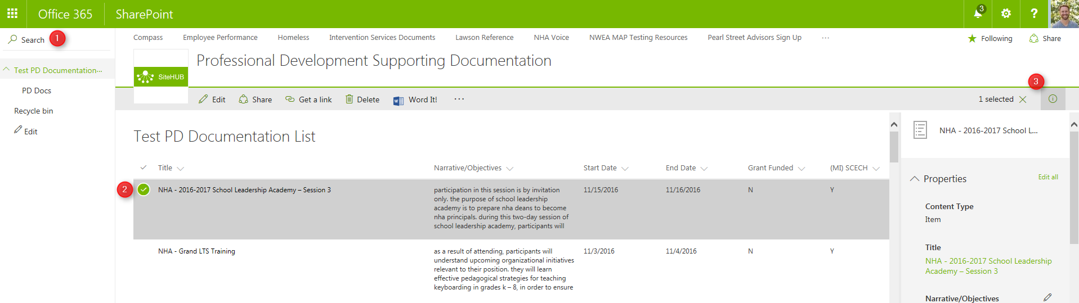Click the Word It! document icon

click(x=399, y=101)
